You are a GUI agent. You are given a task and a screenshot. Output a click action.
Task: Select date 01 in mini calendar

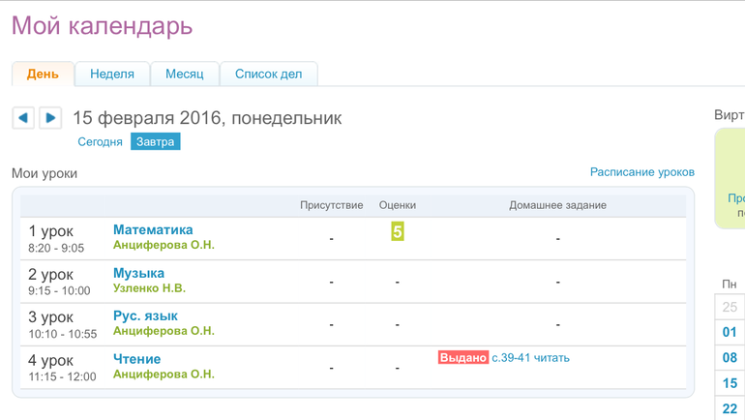pyautogui.click(x=730, y=332)
